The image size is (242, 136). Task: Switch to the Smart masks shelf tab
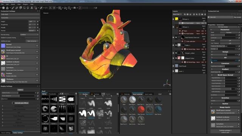click(149, 94)
